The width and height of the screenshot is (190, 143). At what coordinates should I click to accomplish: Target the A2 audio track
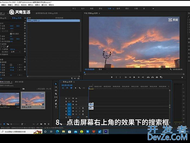pos(69,111)
